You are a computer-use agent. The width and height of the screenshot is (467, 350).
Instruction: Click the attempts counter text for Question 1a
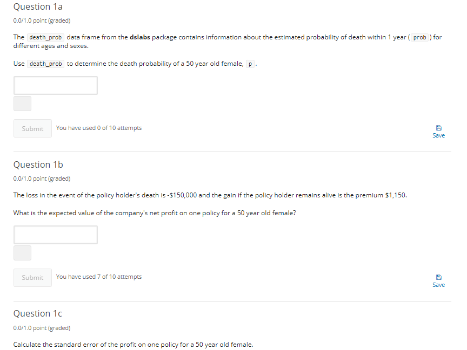tap(98, 128)
